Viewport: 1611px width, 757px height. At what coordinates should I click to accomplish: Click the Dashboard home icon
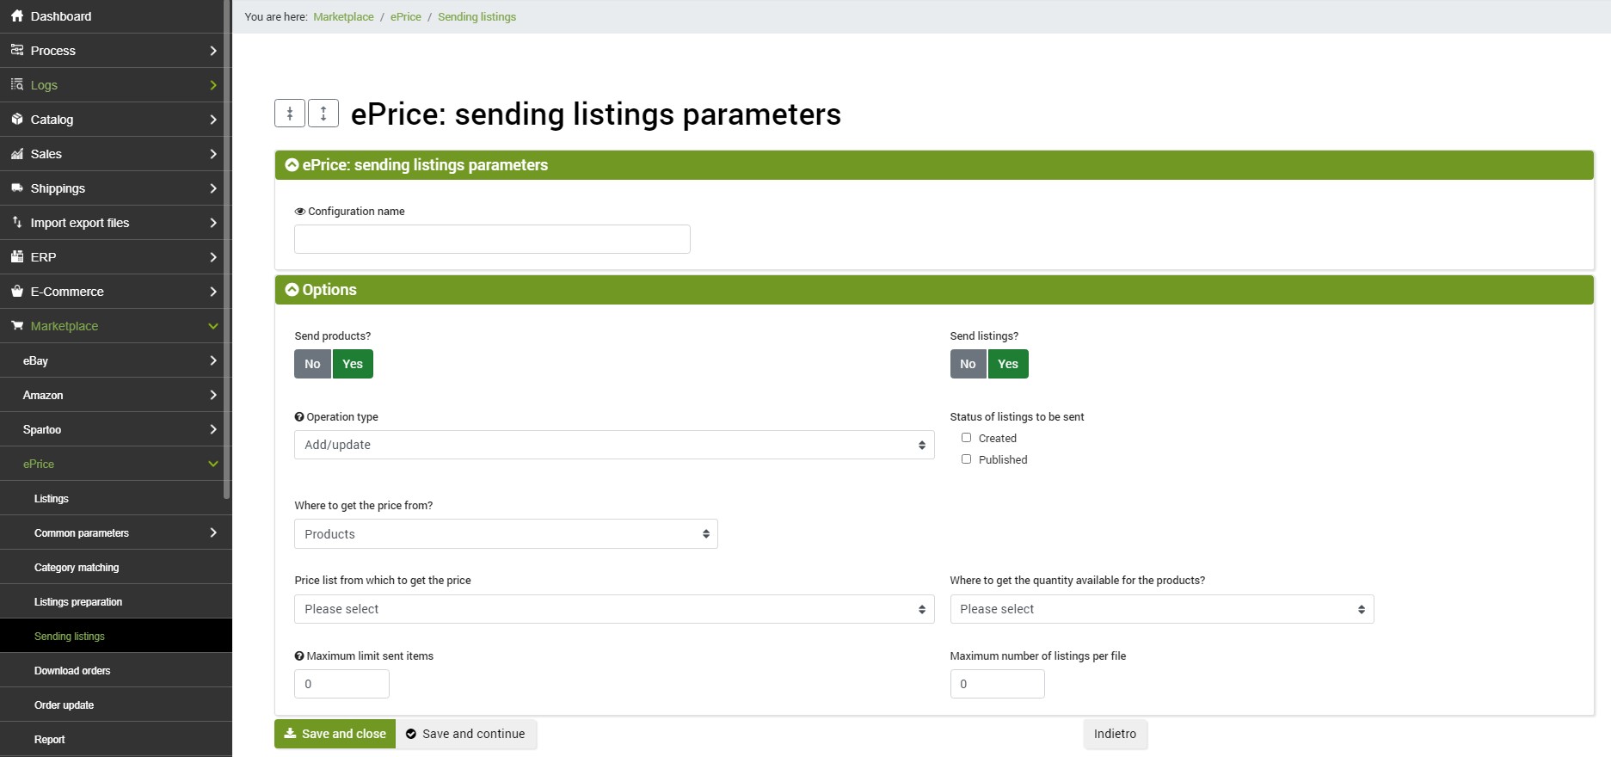point(17,16)
